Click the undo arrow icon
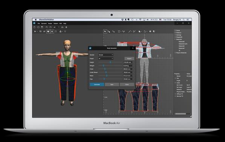 [47, 27]
